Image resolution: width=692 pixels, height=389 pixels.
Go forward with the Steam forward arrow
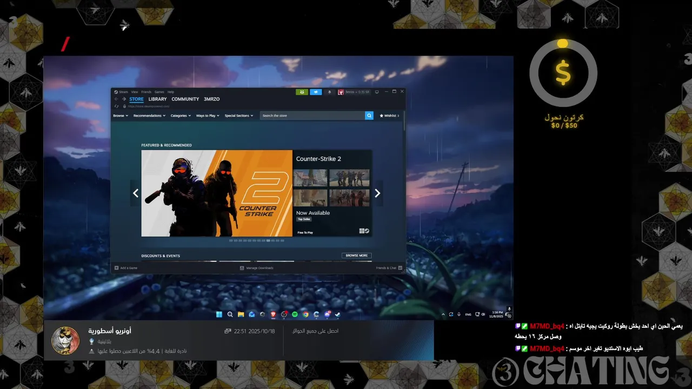coord(124,99)
